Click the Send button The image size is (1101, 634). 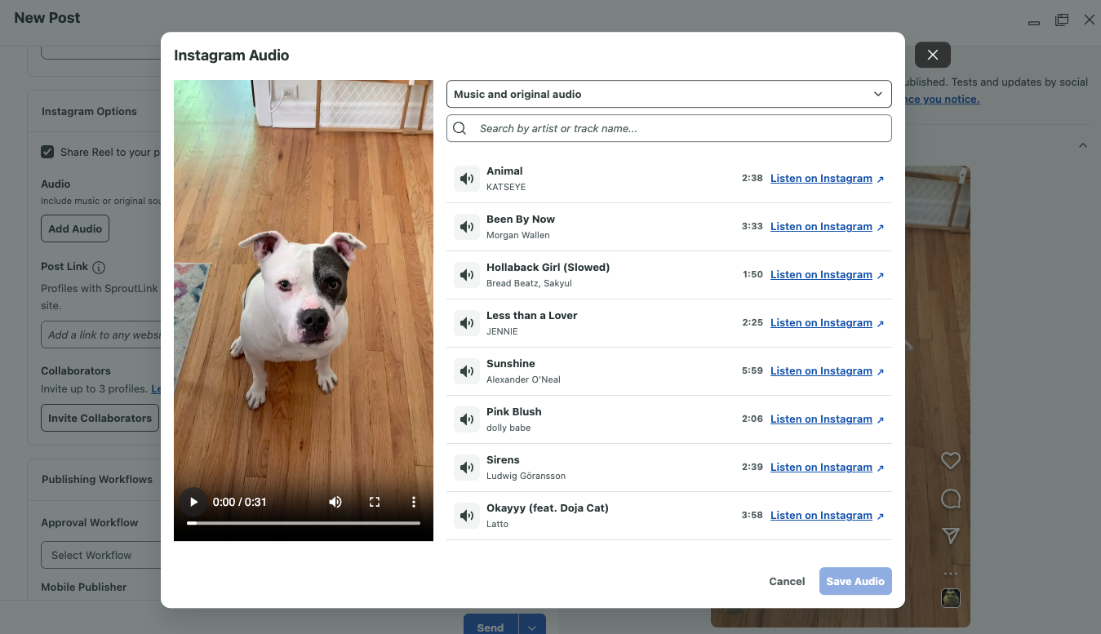(491, 627)
